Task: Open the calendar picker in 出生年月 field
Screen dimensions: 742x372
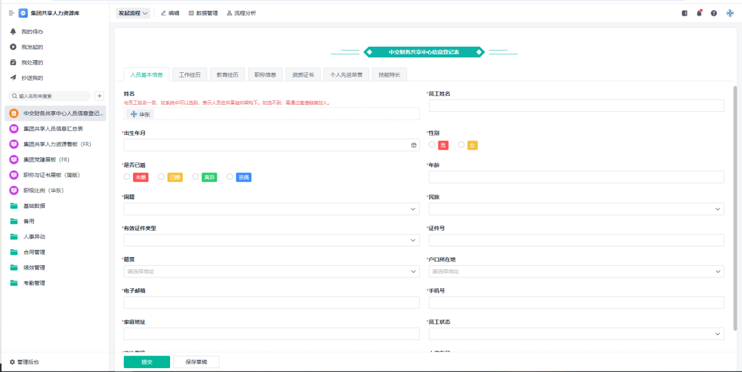Action: coord(414,145)
